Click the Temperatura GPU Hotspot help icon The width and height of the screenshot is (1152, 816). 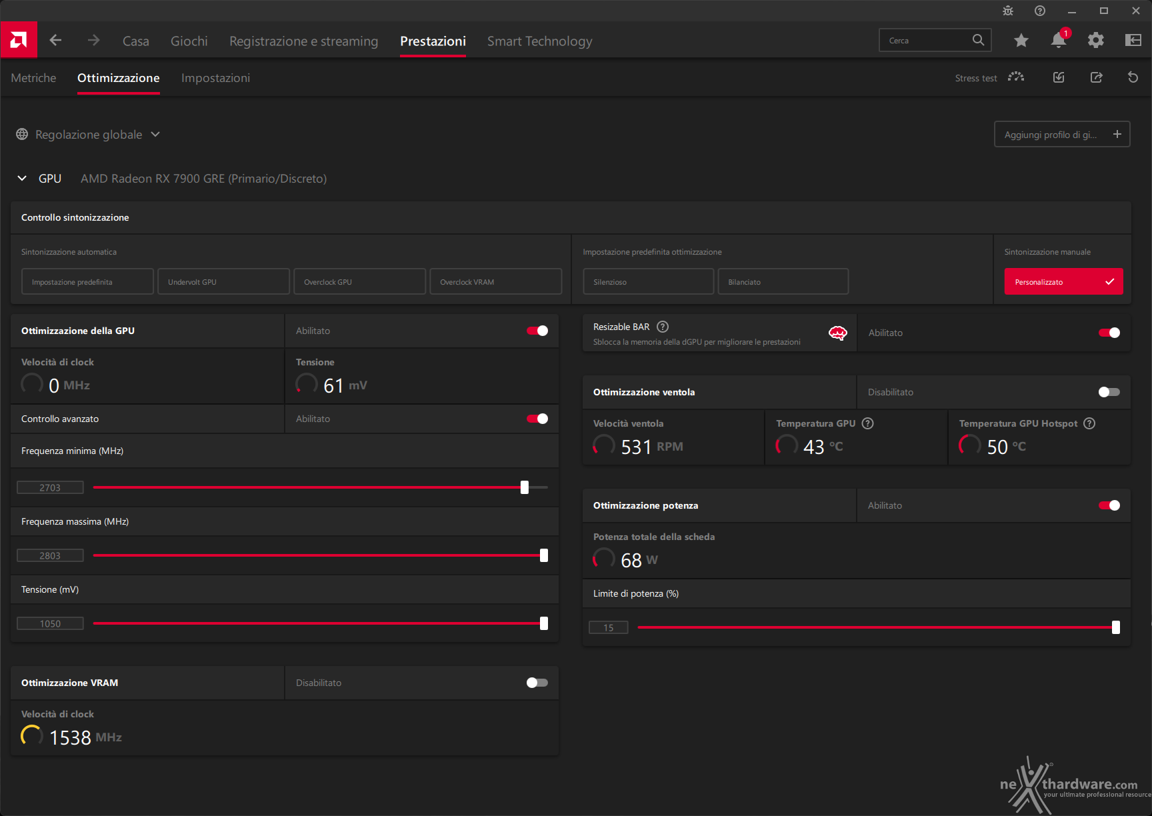pyautogui.click(x=1089, y=423)
